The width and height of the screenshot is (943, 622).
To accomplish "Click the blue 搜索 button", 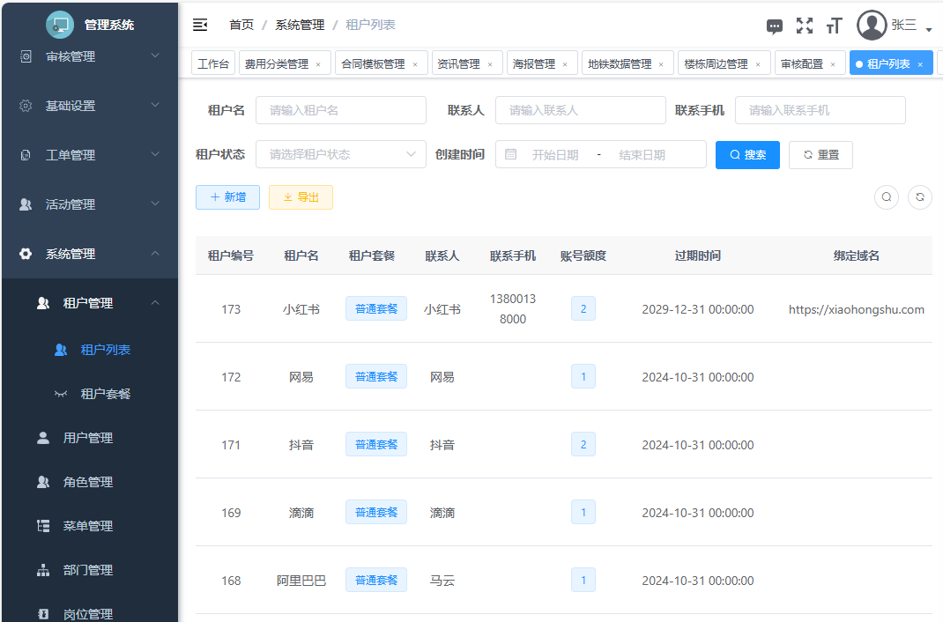I will 747,154.
